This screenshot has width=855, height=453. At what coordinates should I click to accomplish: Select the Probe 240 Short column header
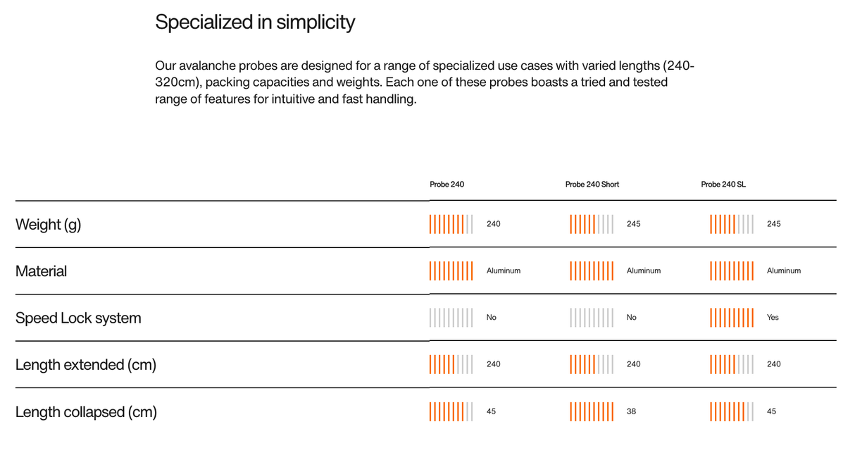point(592,185)
